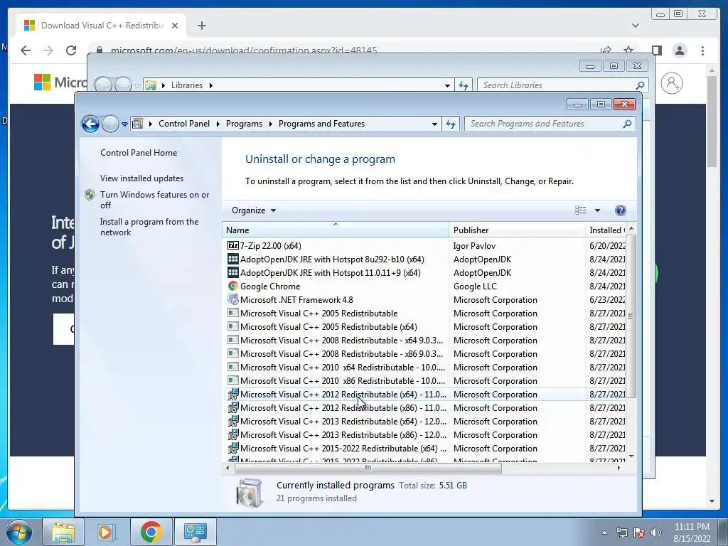Click the scroll right arrow under the program list
728x546 pixels.
point(619,468)
